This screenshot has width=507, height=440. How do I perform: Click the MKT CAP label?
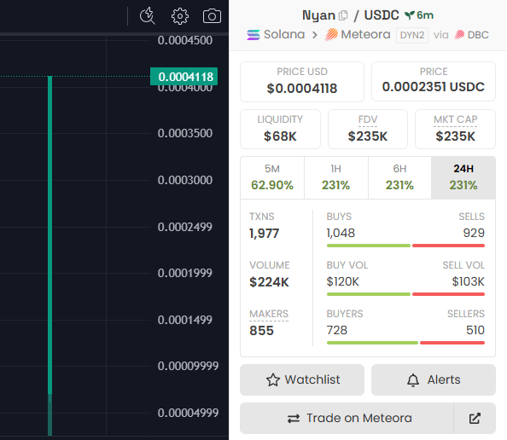pyautogui.click(x=455, y=119)
